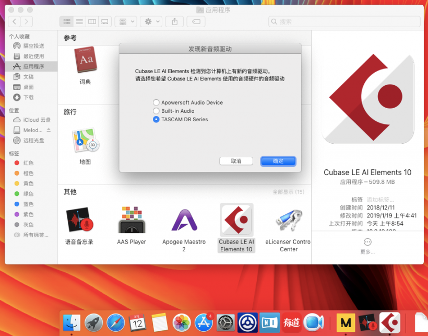Image resolution: width=428 pixels, height=336 pixels.
Task: Select 应用程序 in the sidebar
Action: 33,66
